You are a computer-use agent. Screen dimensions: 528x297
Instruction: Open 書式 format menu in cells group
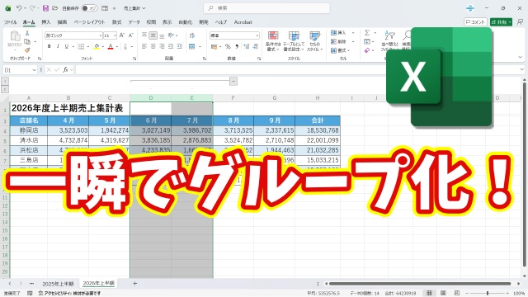click(x=341, y=50)
